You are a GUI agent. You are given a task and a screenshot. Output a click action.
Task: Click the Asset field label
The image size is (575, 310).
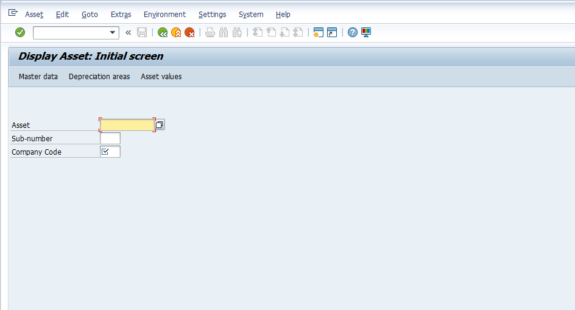point(21,125)
